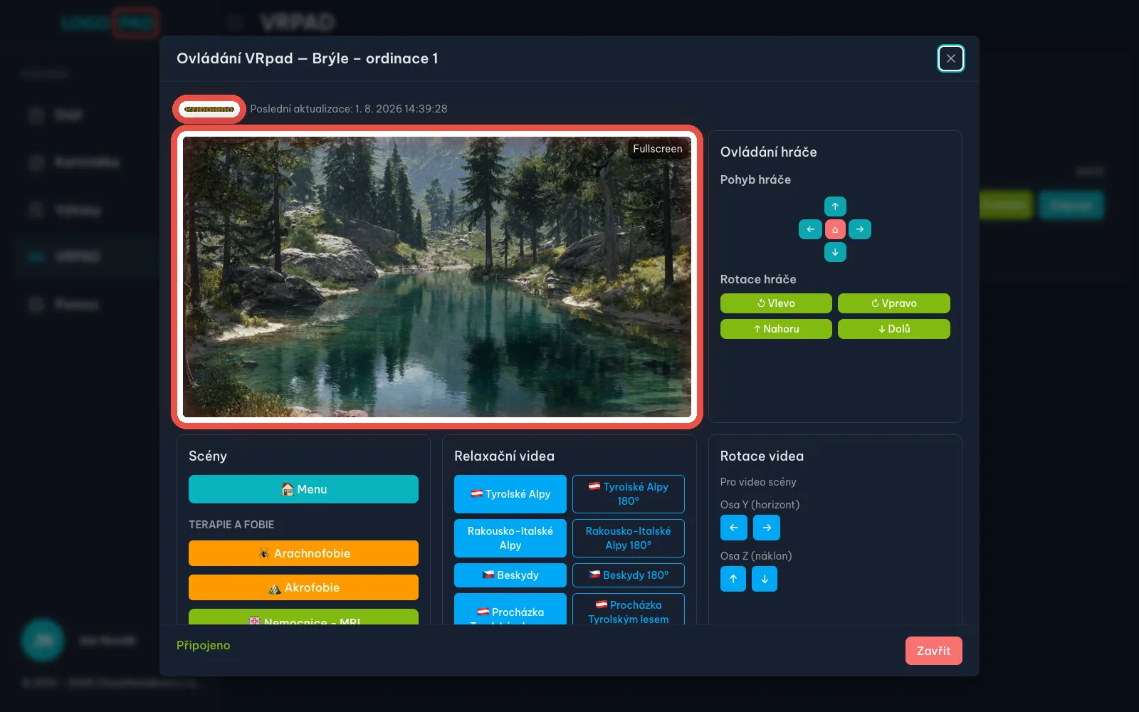This screenshot has width=1139, height=712.
Task: Rotate the player Vlevo
Action: tap(776, 303)
